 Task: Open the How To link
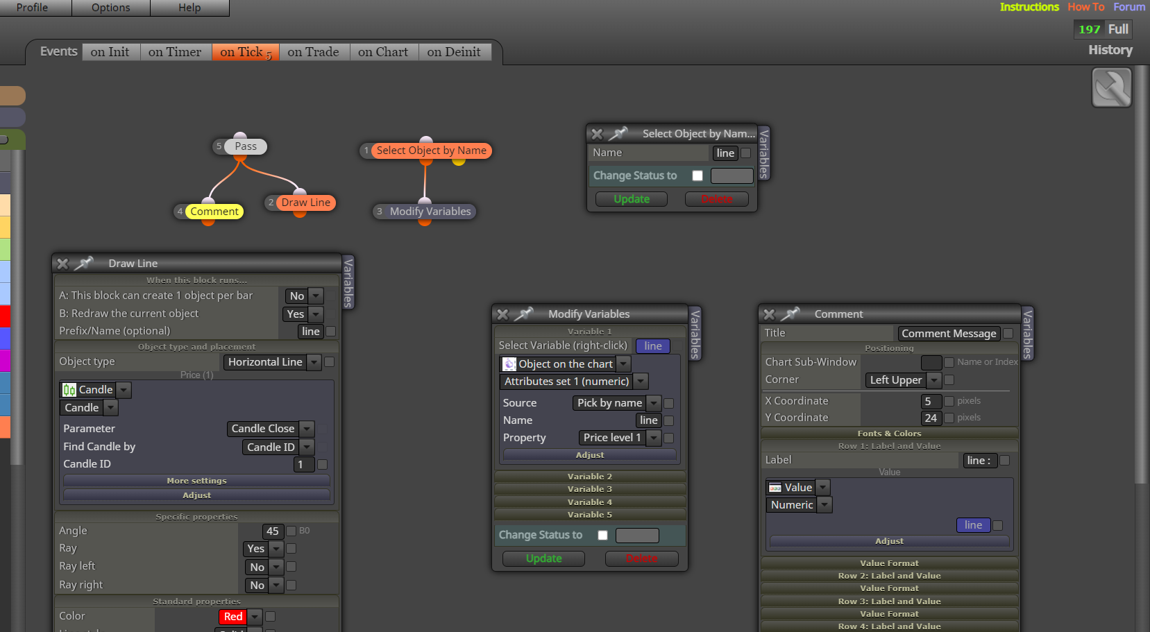tap(1085, 7)
